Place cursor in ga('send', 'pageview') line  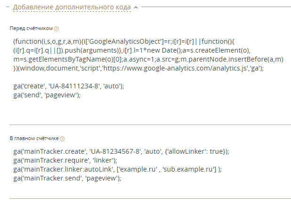(47, 95)
